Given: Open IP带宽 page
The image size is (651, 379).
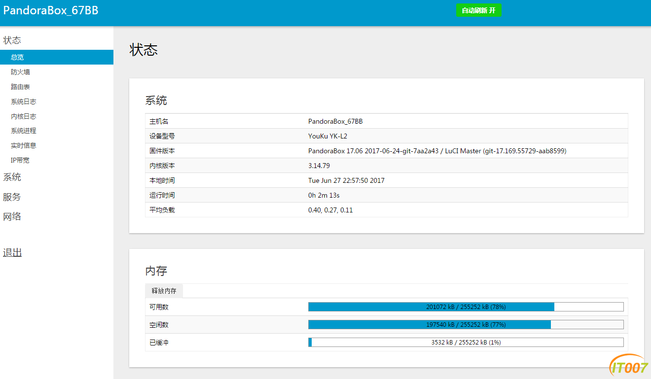Looking at the screenshot, I should tap(20, 160).
